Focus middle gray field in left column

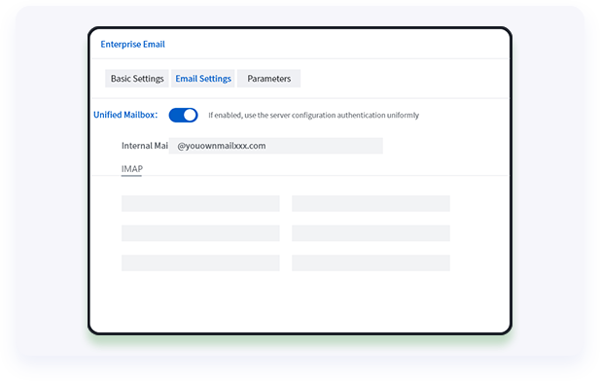click(x=200, y=233)
